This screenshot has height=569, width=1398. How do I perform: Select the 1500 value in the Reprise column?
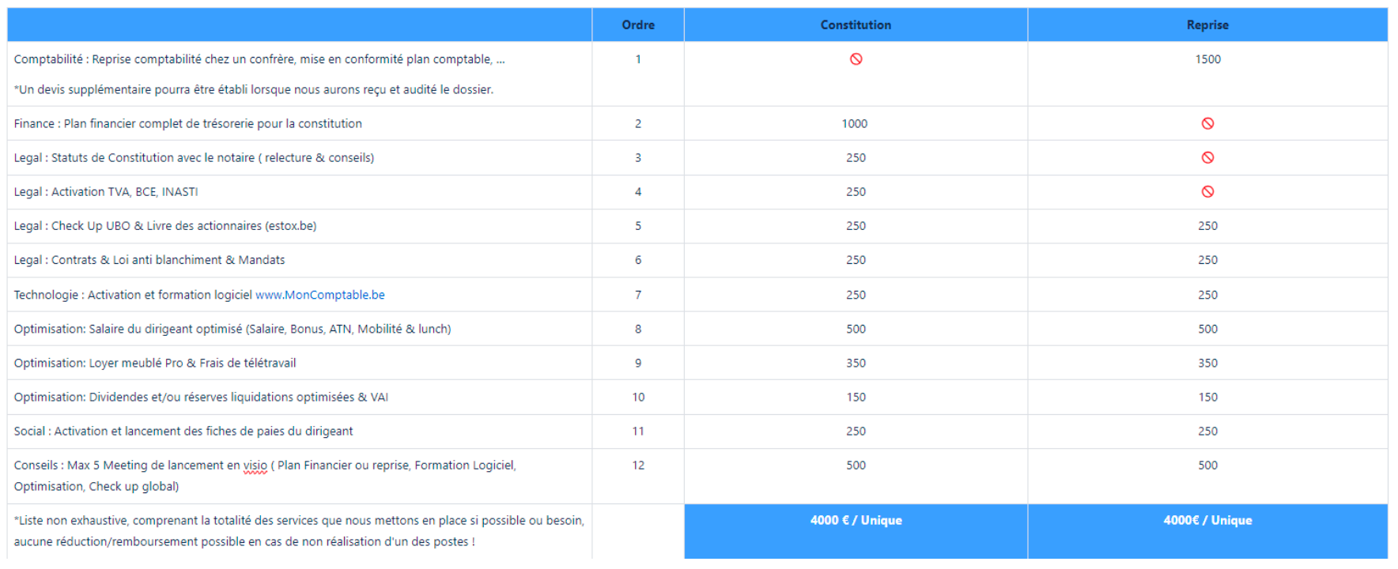click(x=1207, y=59)
